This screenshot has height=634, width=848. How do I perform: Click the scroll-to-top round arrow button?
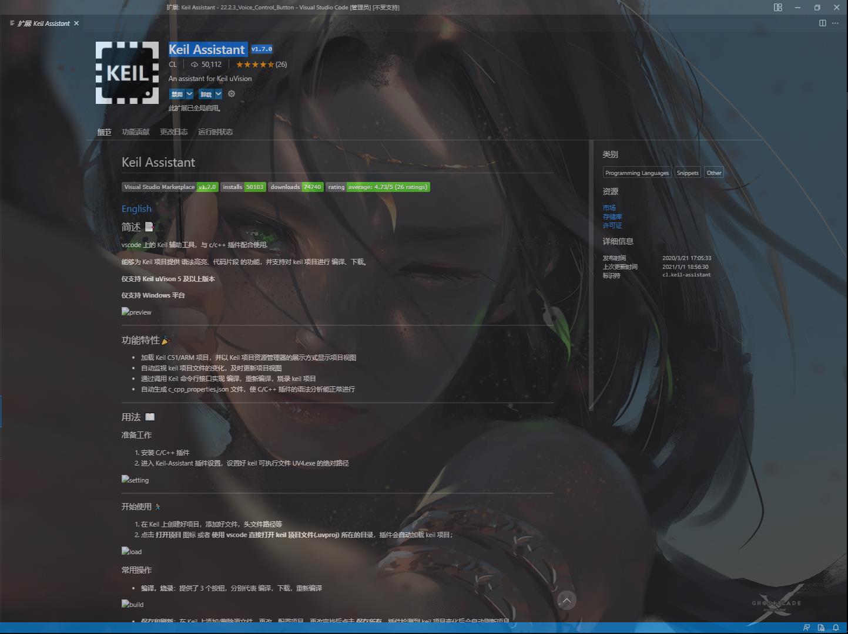click(567, 600)
